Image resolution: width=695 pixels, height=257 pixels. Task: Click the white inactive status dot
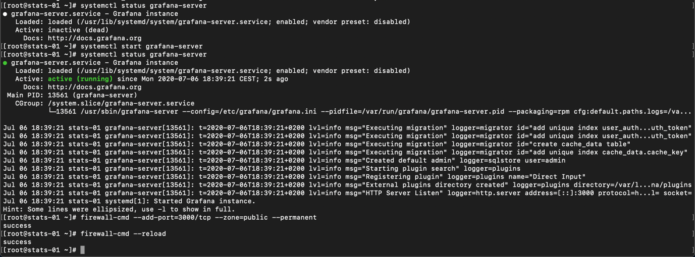5,14
